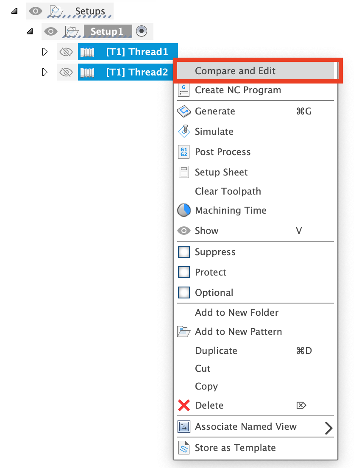The image size is (356, 468).
Task: Select the Simulate icon
Action: [x=184, y=131]
